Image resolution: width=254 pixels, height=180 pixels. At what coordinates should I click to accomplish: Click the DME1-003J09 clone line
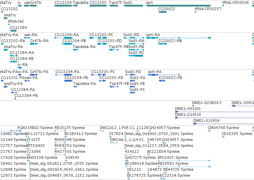pos(215,112)
